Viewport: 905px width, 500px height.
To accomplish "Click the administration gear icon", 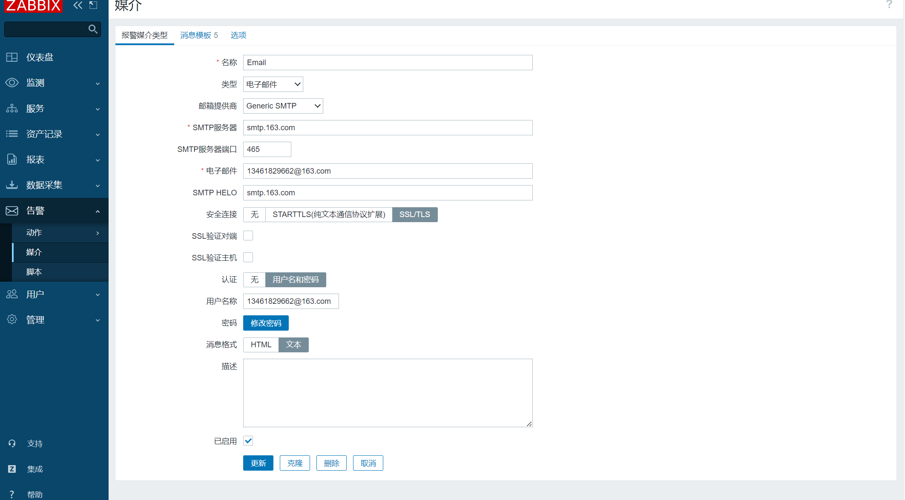I will coord(12,320).
